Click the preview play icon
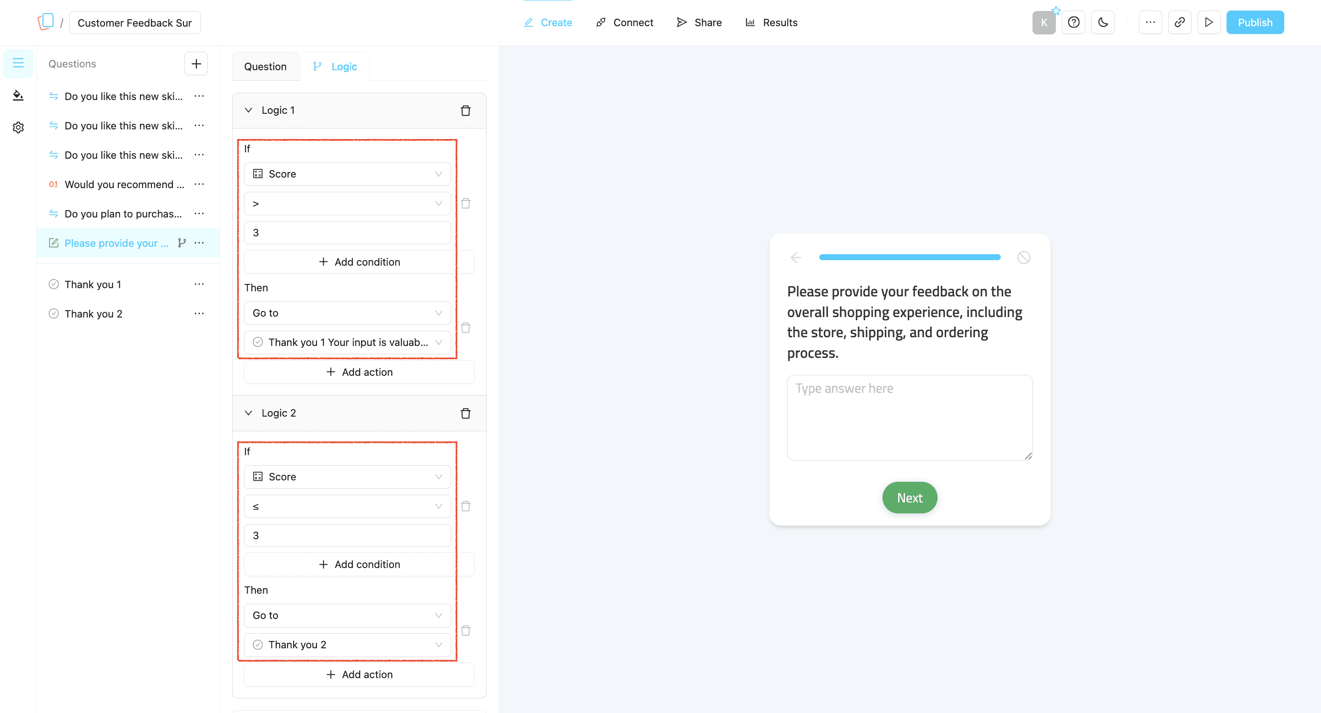Image resolution: width=1321 pixels, height=713 pixels. point(1209,22)
